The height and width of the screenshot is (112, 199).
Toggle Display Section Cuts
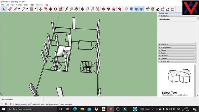pyautogui.click(x=137, y=9)
